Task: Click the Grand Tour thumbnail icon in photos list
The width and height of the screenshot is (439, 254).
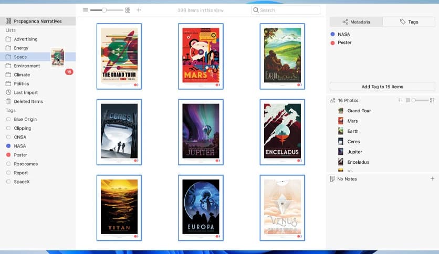Action: (x=341, y=111)
